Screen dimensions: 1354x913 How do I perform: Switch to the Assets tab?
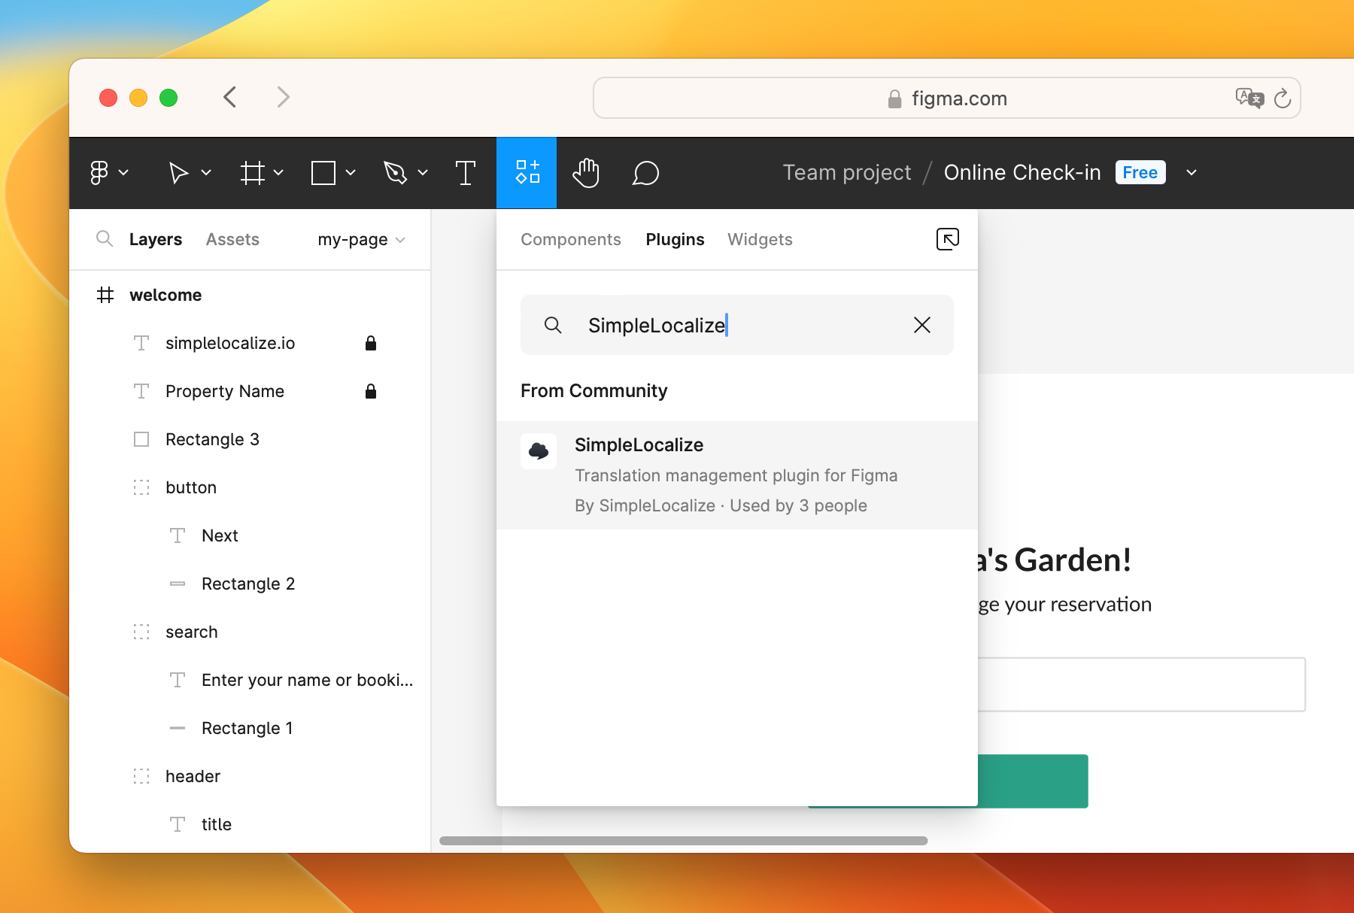pos(232,239)
